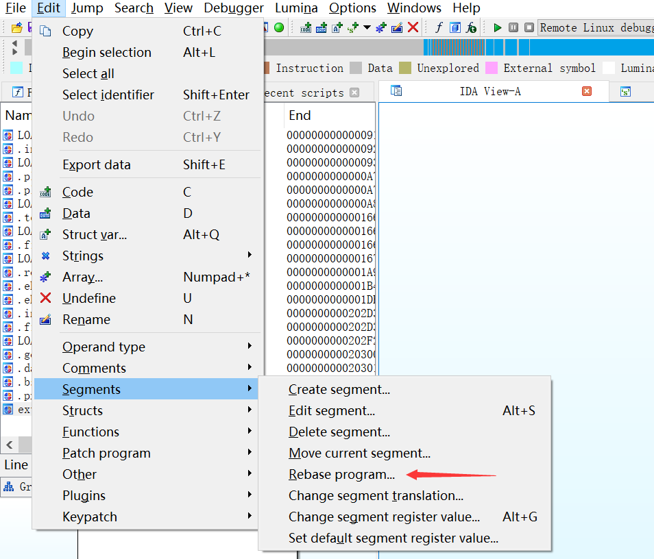Open the Debugger menu
The width and height of the screenshot is (654, 559).
click(234, 8)
